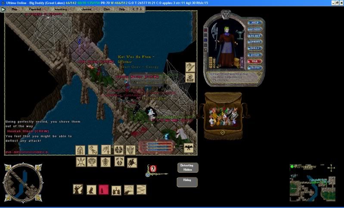Click the hand and sword spell icon

point(106,149)
